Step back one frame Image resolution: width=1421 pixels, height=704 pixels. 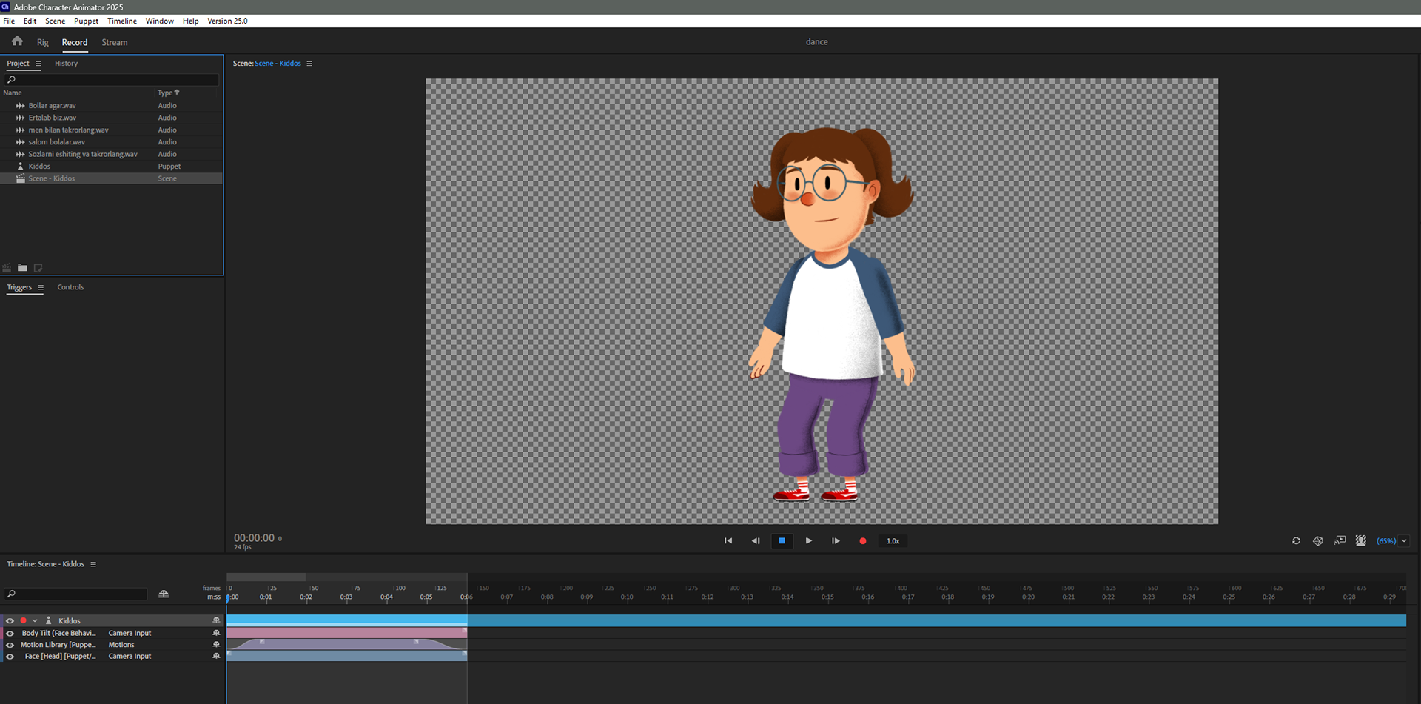pos(756,541)
